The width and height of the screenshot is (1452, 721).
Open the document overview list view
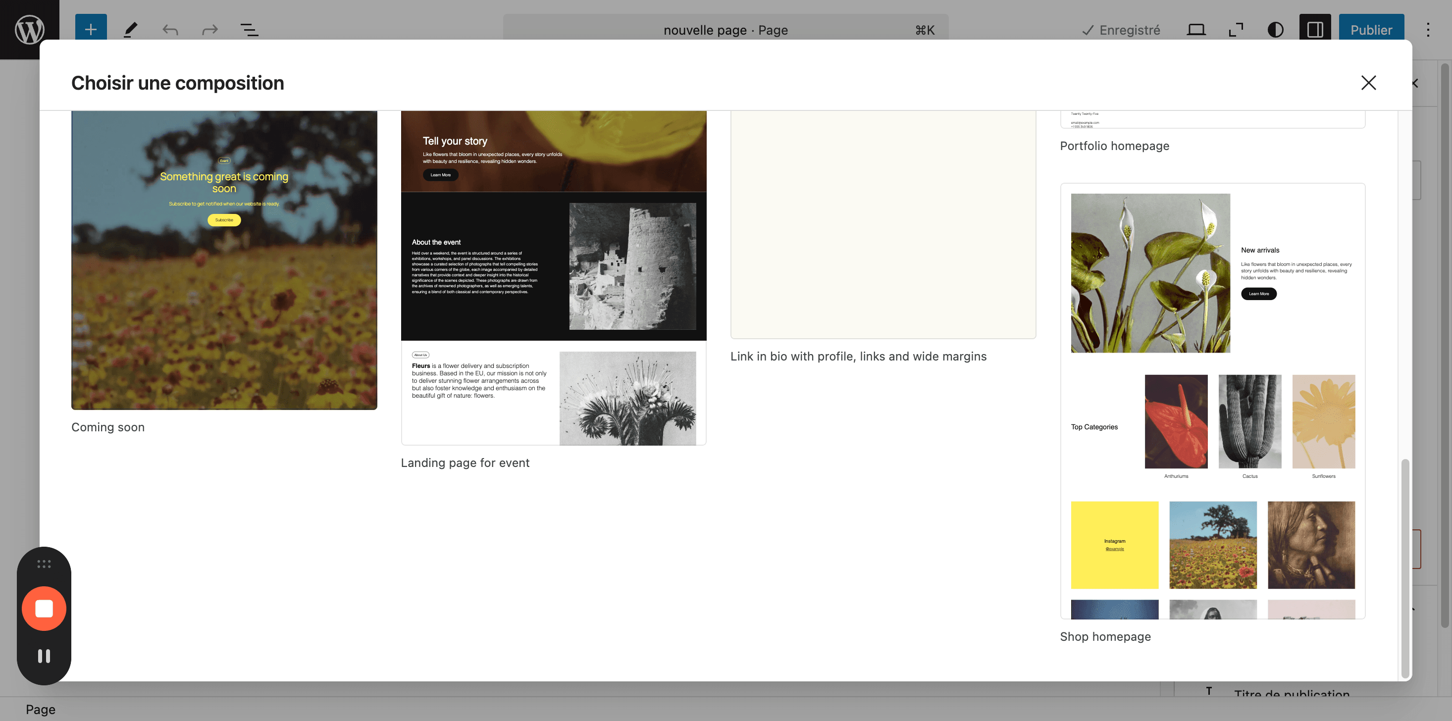pyautogui.click(x=249, y=30)
